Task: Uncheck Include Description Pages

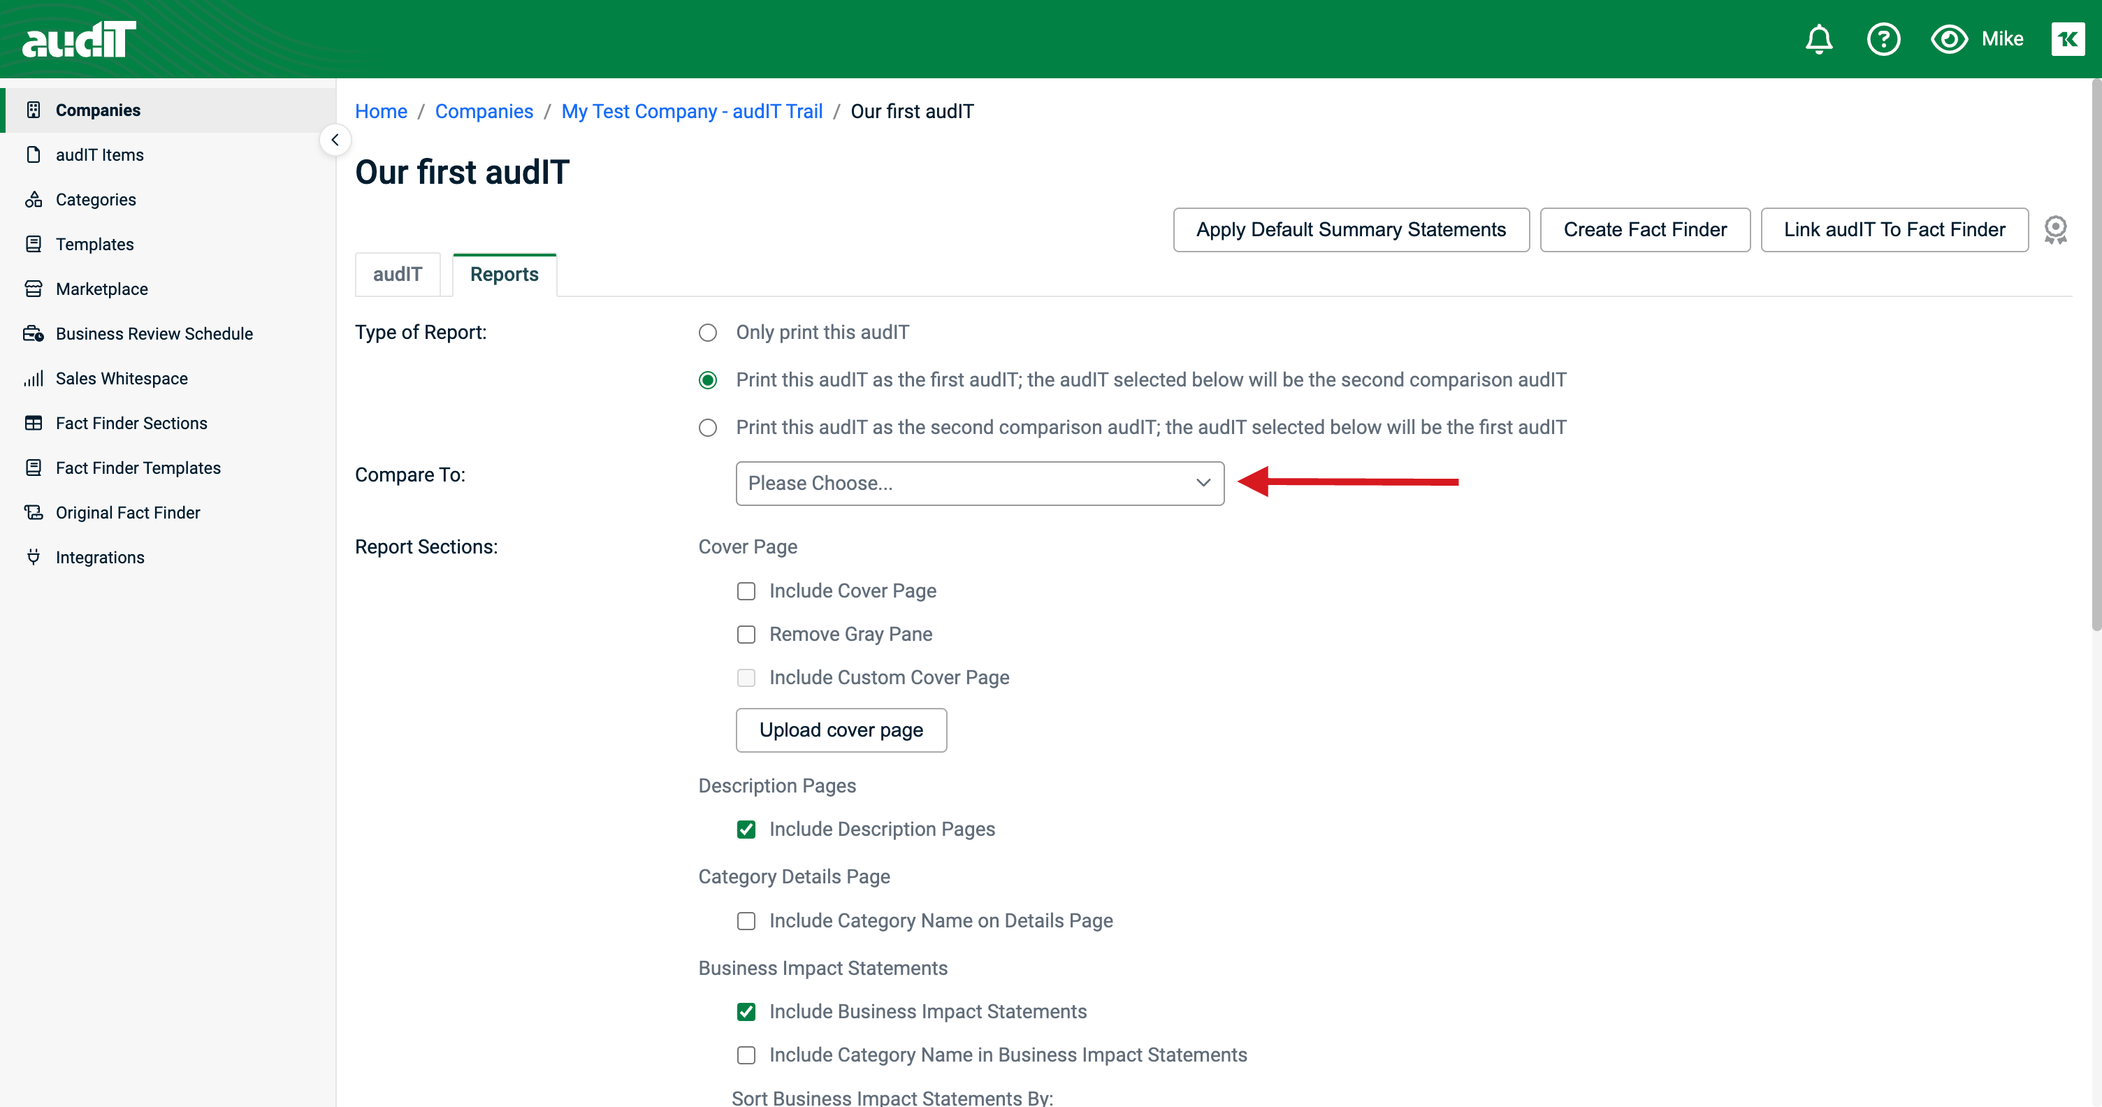Action: [746, 830]
